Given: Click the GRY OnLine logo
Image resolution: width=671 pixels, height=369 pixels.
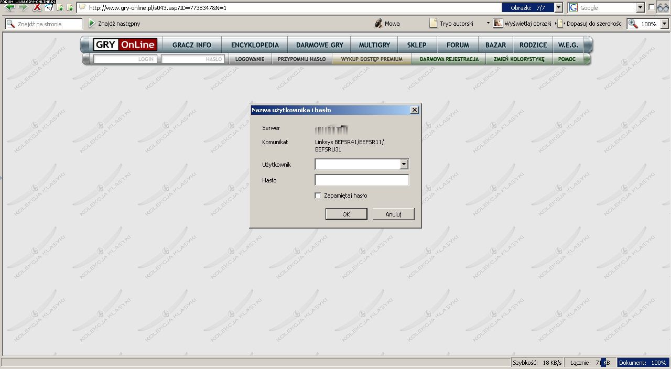Looking at the screenshot, I should click(x=125, y=45).
